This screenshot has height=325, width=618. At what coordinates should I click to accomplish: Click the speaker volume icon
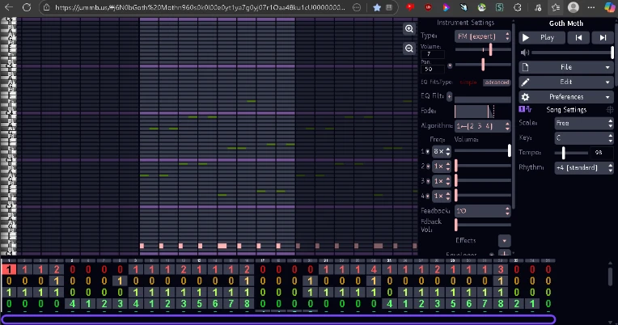[x=525, y=53]
